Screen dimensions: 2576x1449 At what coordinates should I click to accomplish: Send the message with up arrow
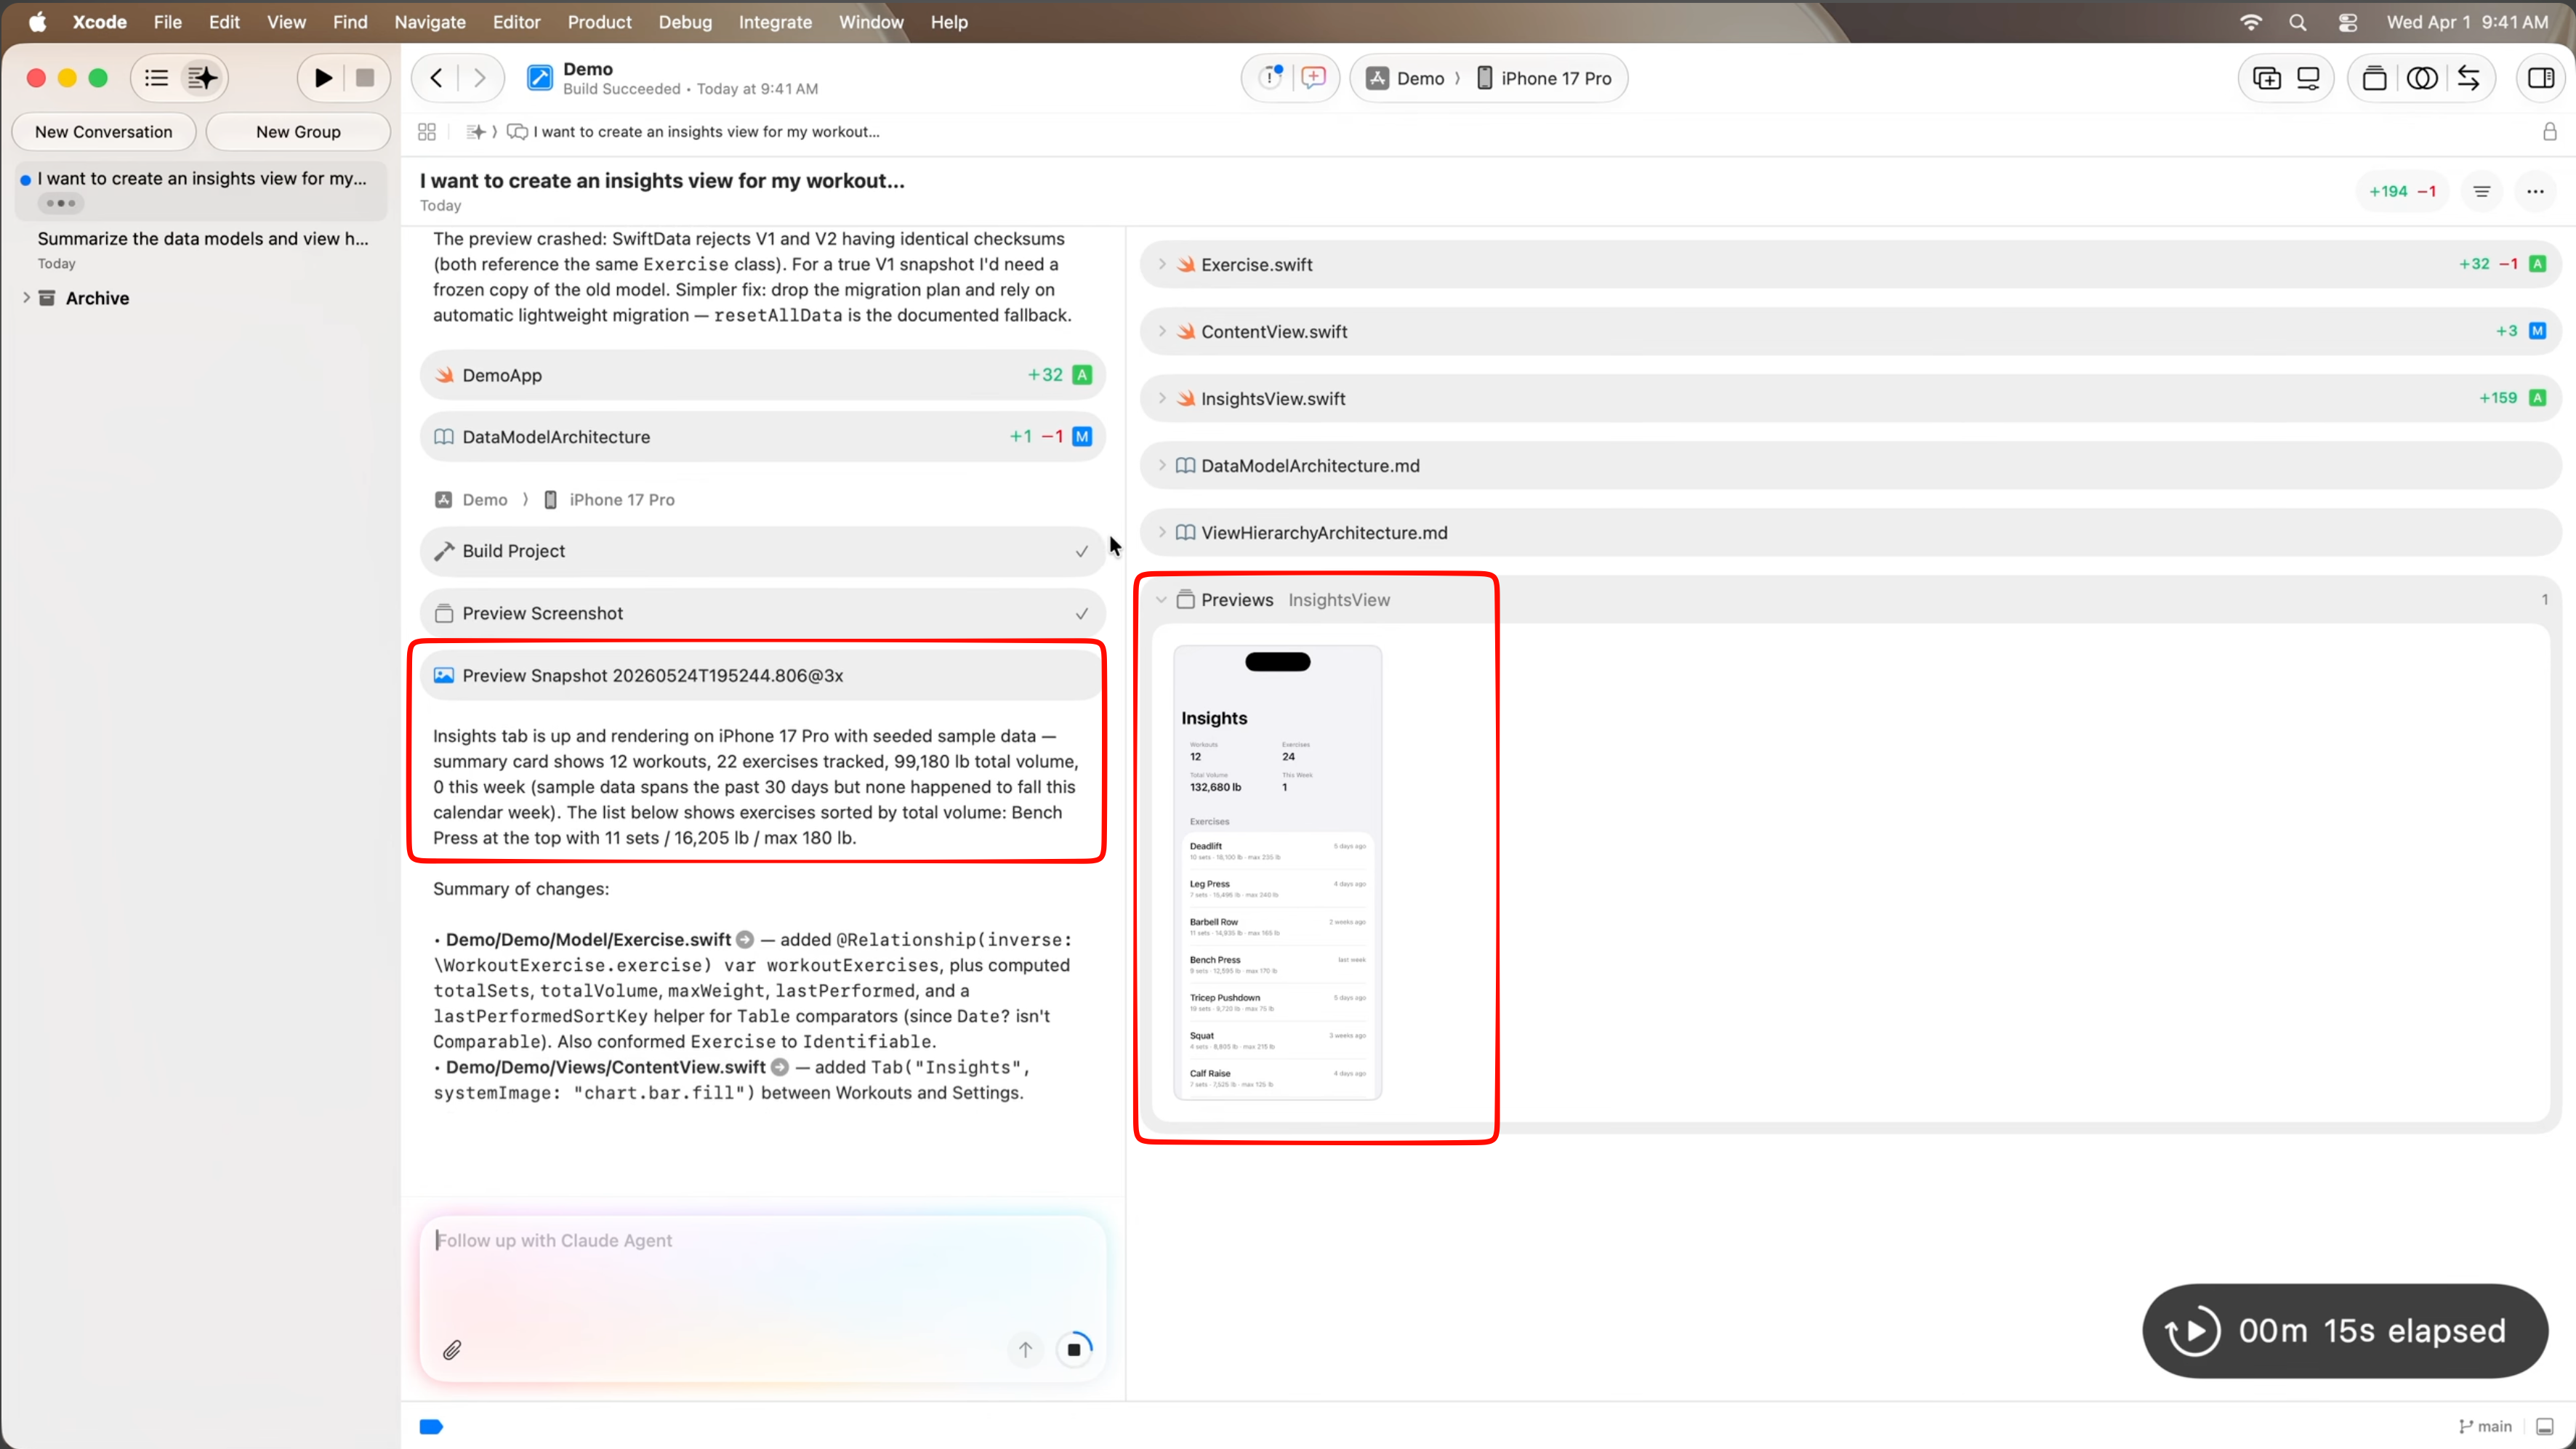1025,1349
